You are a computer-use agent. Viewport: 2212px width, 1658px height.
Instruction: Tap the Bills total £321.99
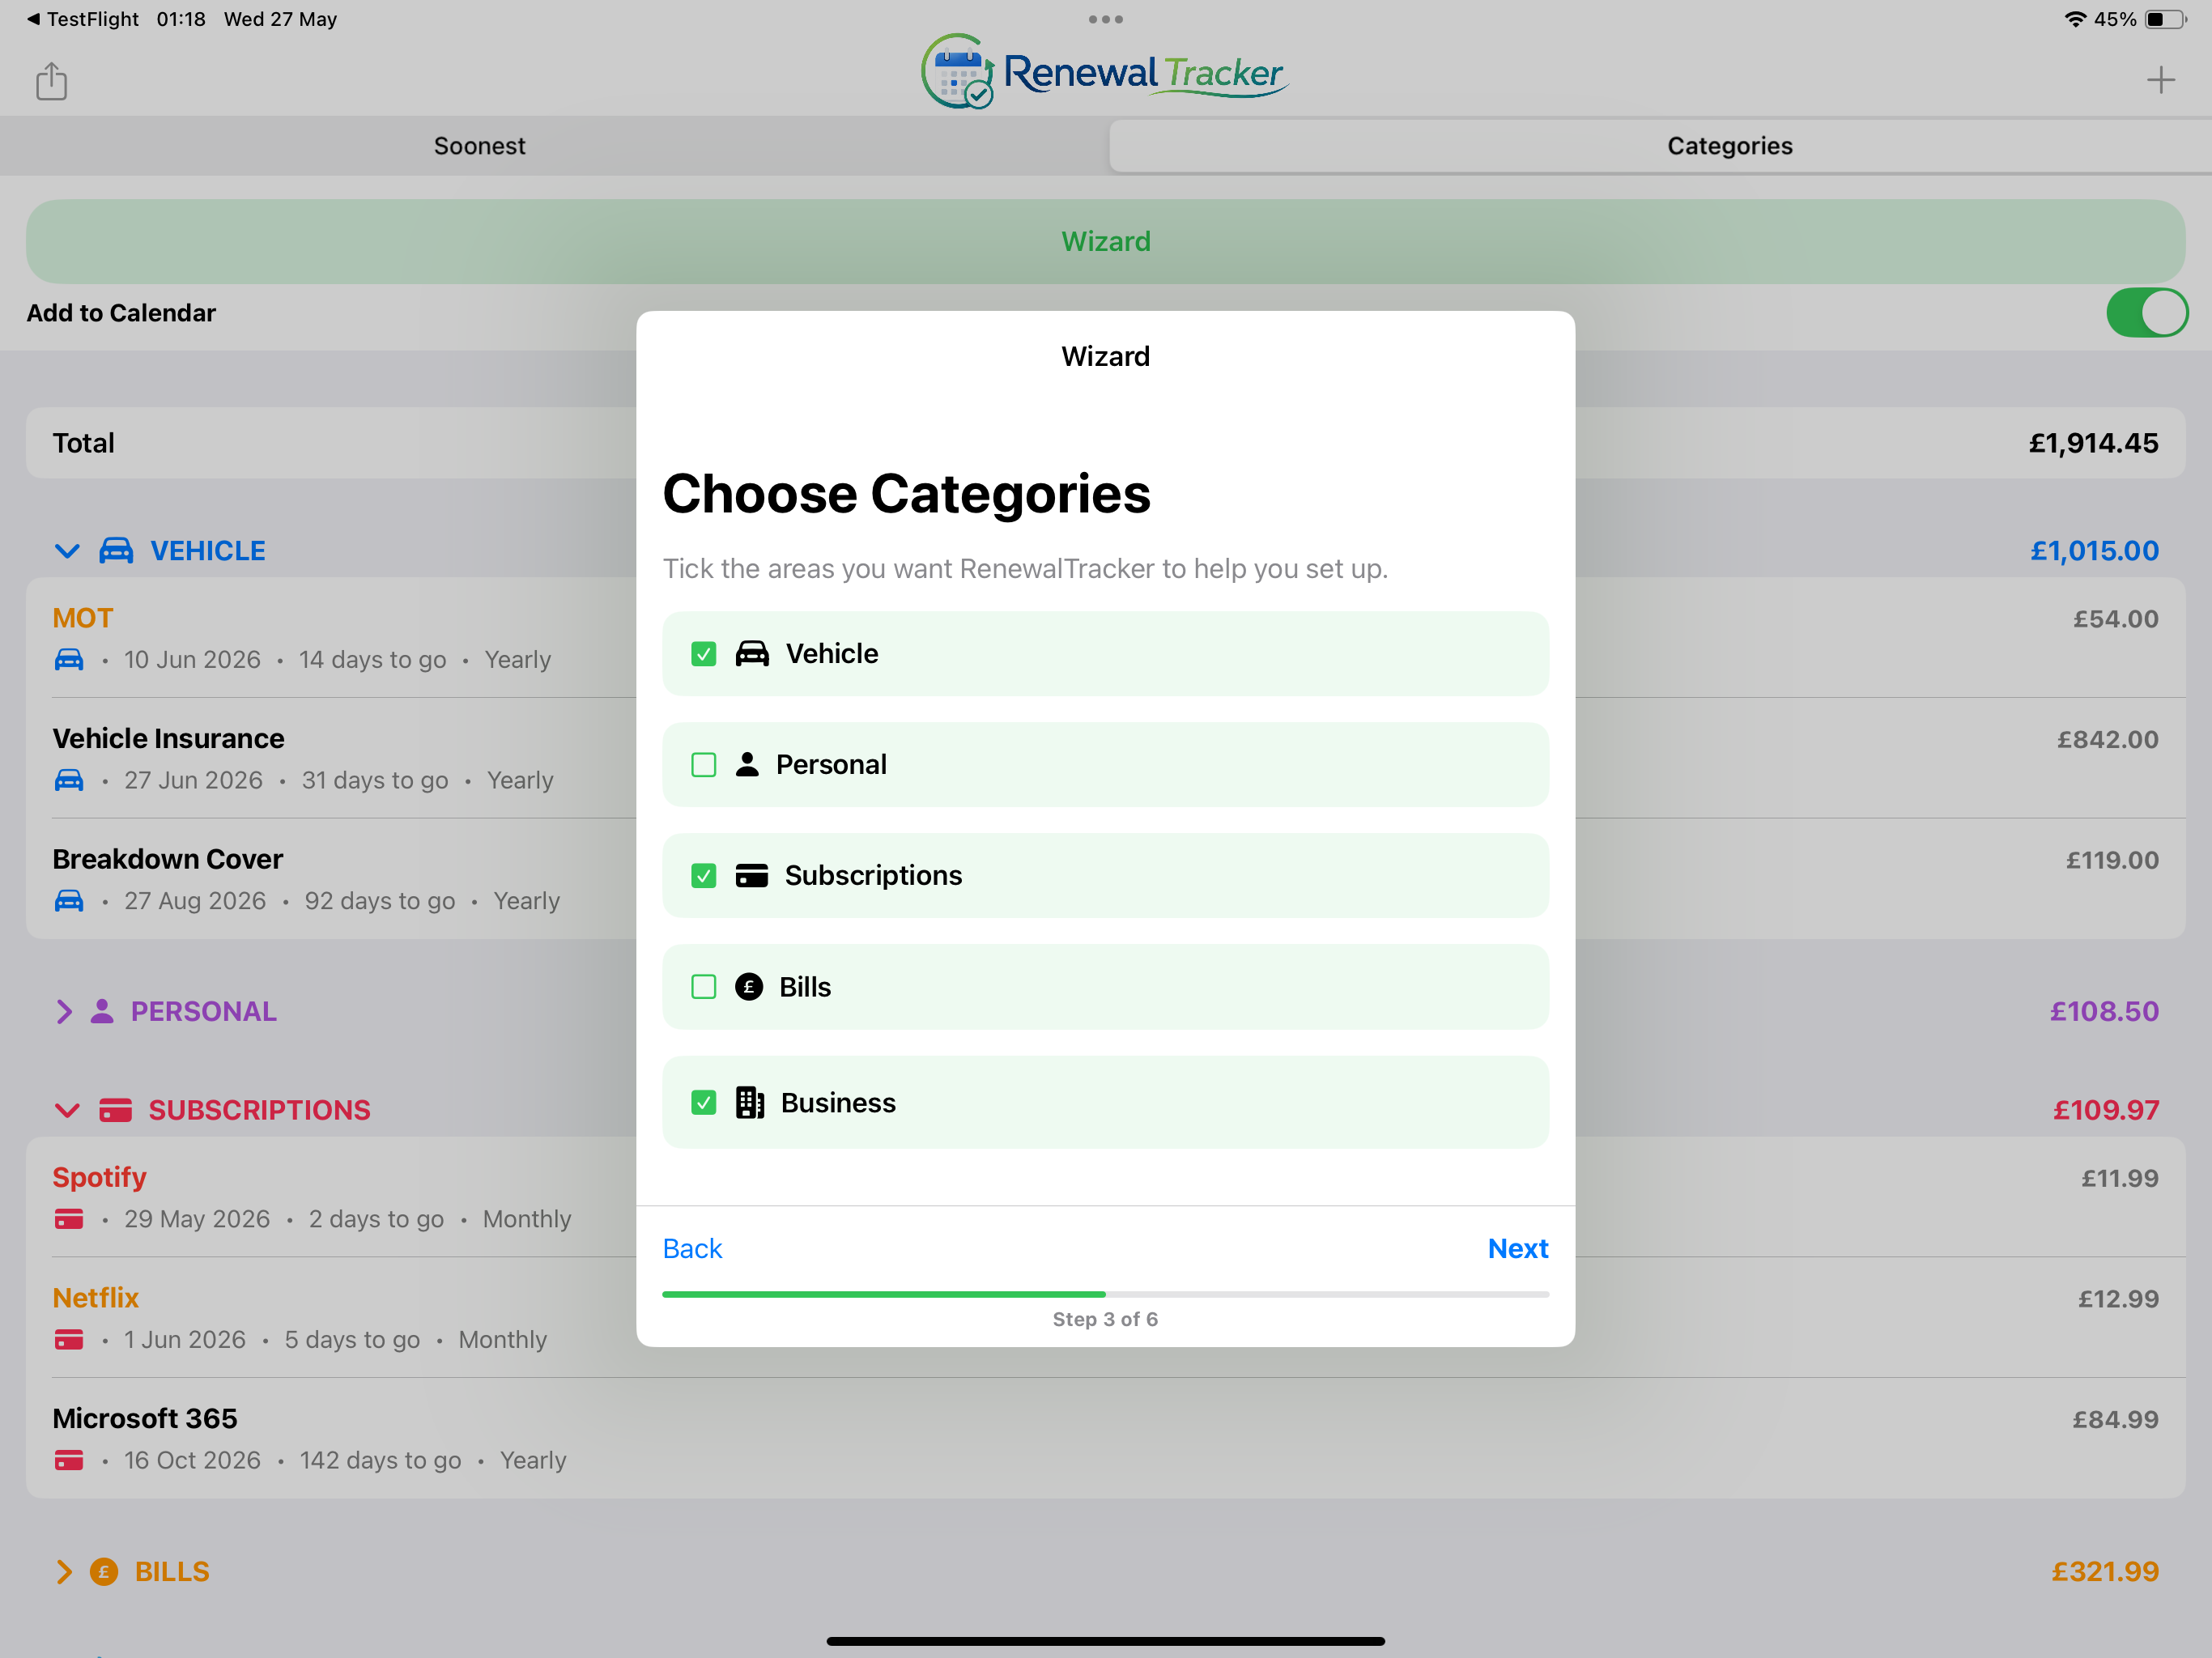tap(2105, 1571)
